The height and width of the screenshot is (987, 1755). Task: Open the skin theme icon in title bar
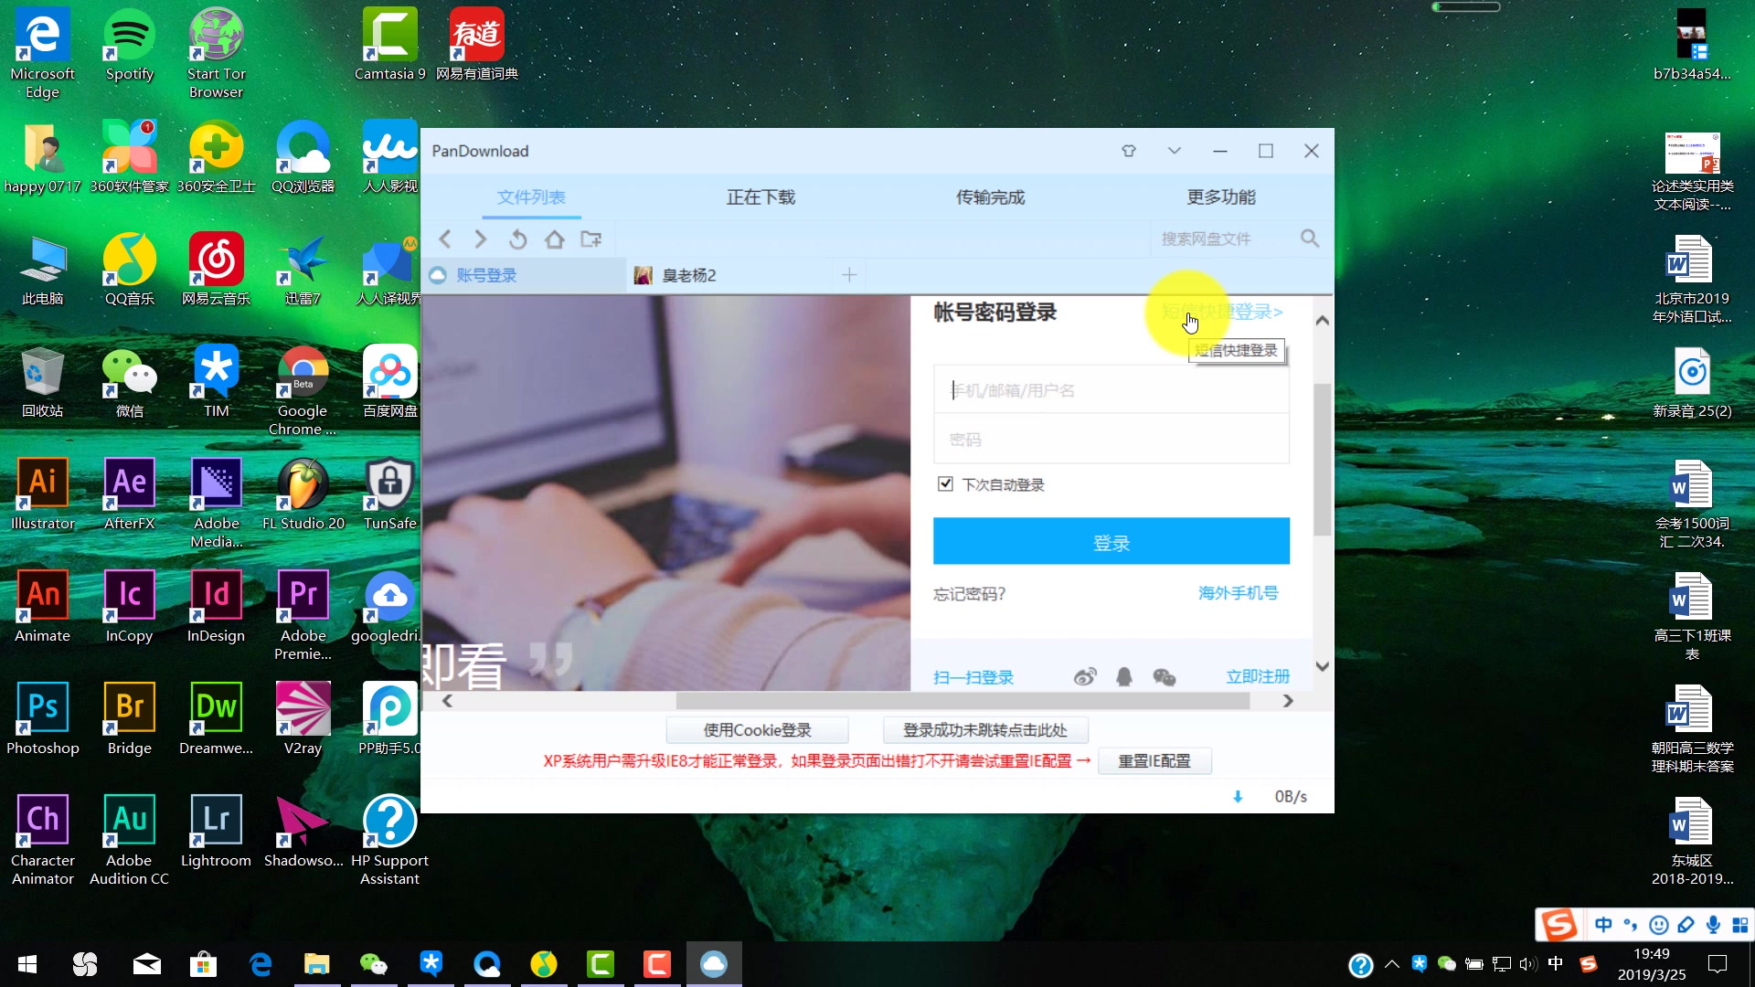(x=1129, y=151)
